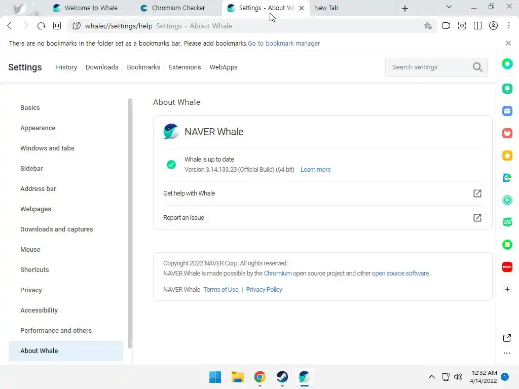Expand the tab list dropdown arrow
The image size is (519, 389).
449,7
